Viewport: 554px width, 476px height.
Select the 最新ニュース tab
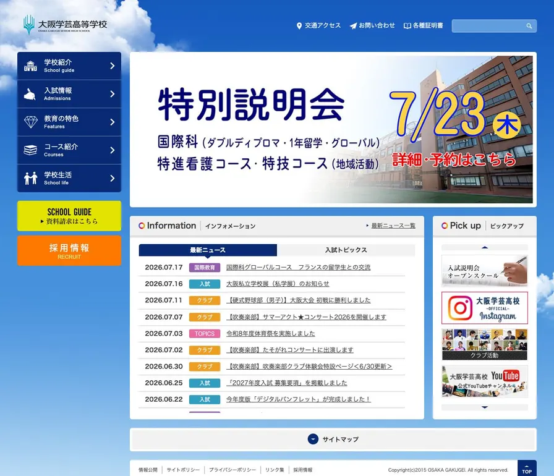coord(208,250)
